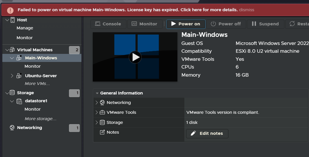
Task: Click the Power off toolbar button
Action: click(x=226, y=24)
